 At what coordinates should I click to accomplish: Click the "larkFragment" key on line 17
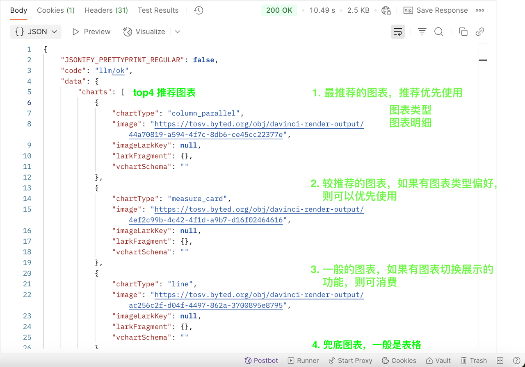(142, 241)
